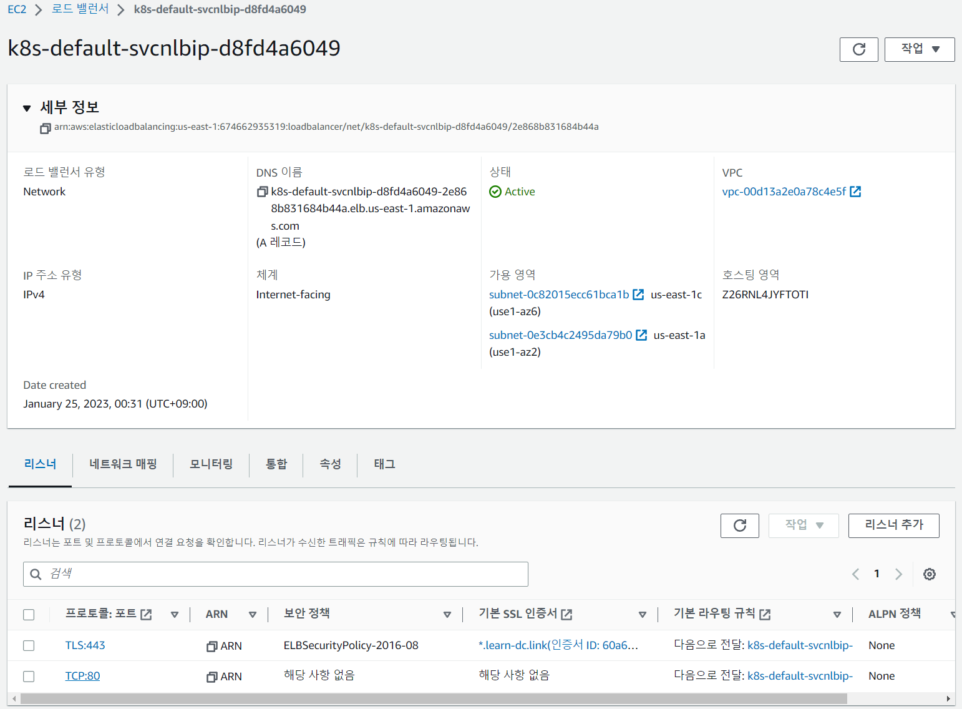Switch to the 태그 tab
Viewport: 962px width, 709px height.
click(x=383, y=464)
